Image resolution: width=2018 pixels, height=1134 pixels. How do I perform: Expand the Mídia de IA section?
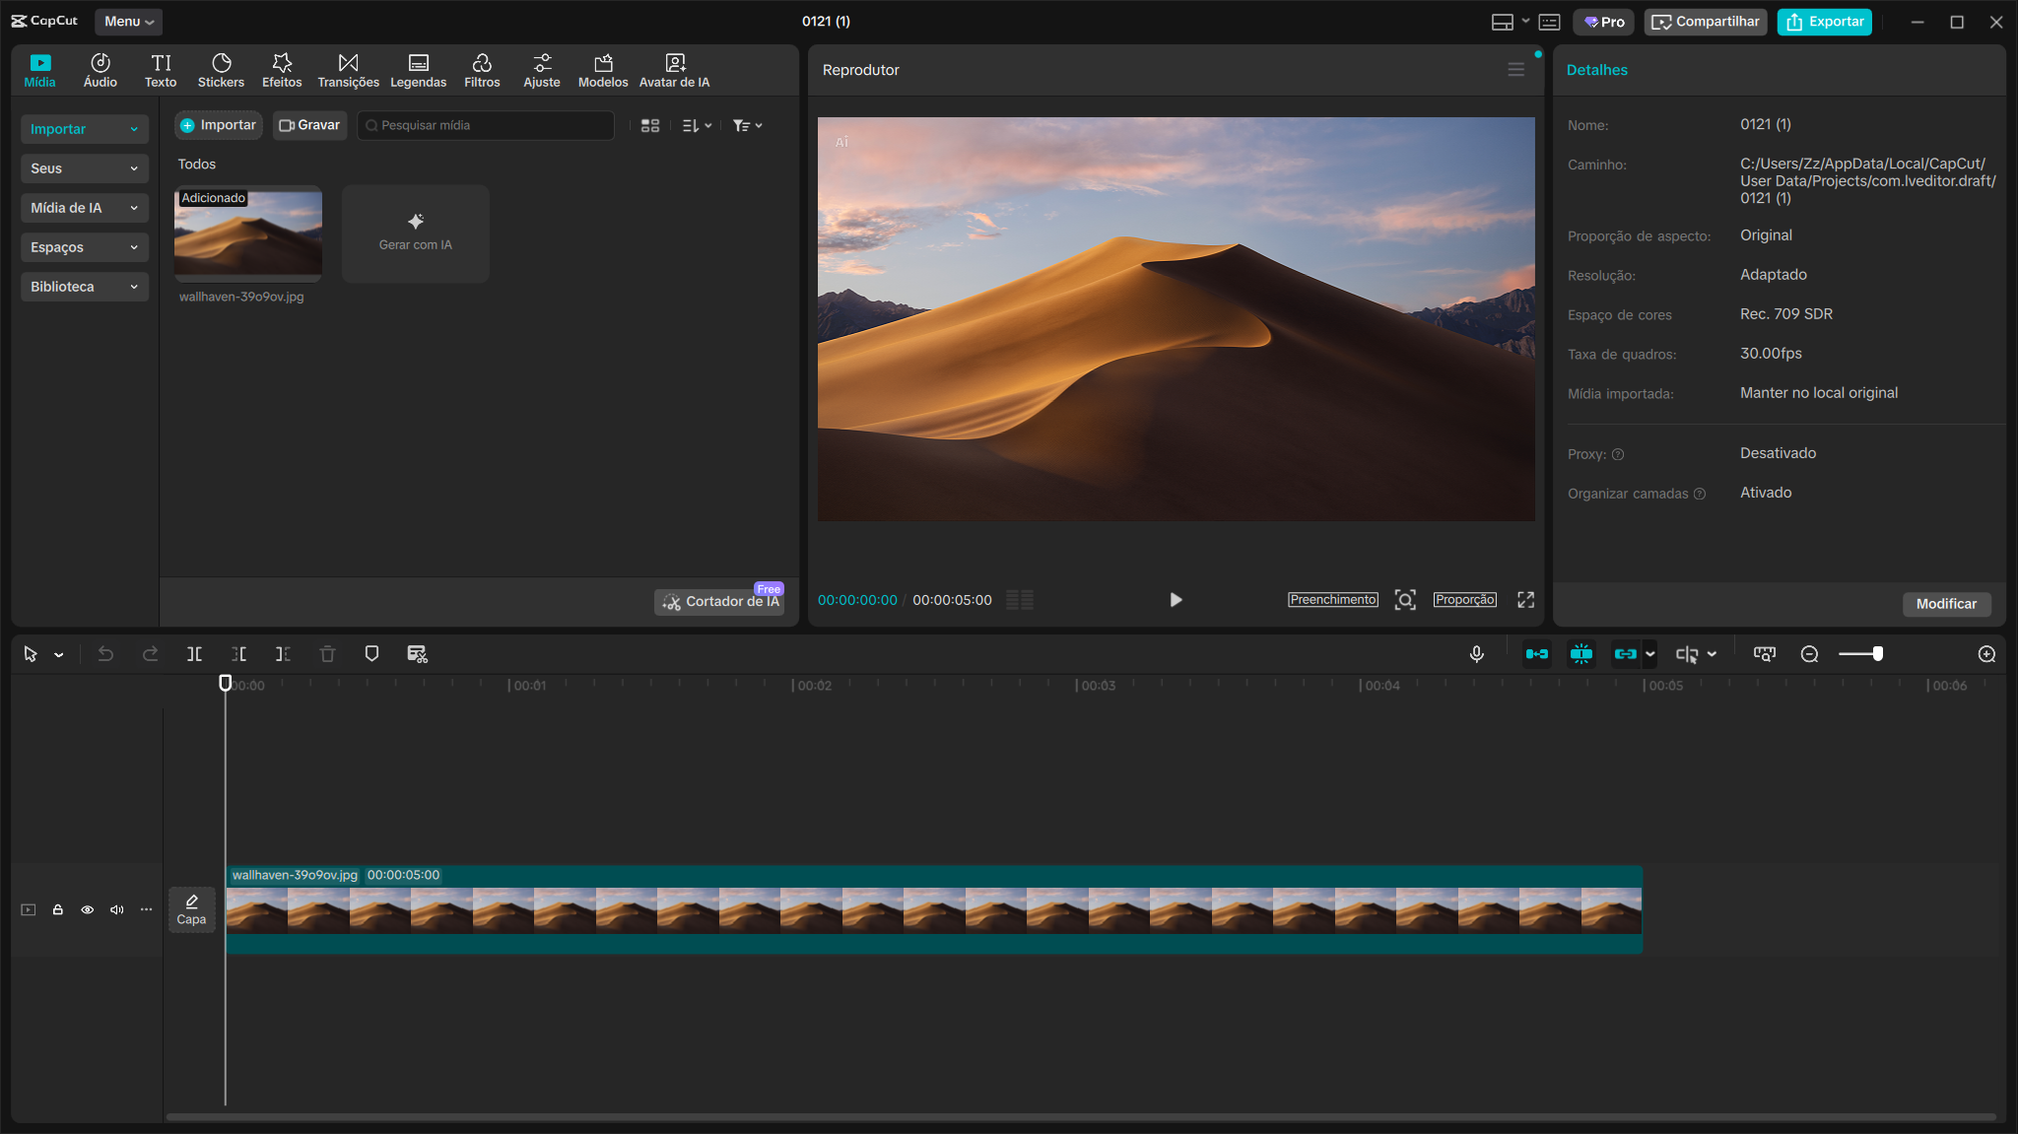click(85, 208)
